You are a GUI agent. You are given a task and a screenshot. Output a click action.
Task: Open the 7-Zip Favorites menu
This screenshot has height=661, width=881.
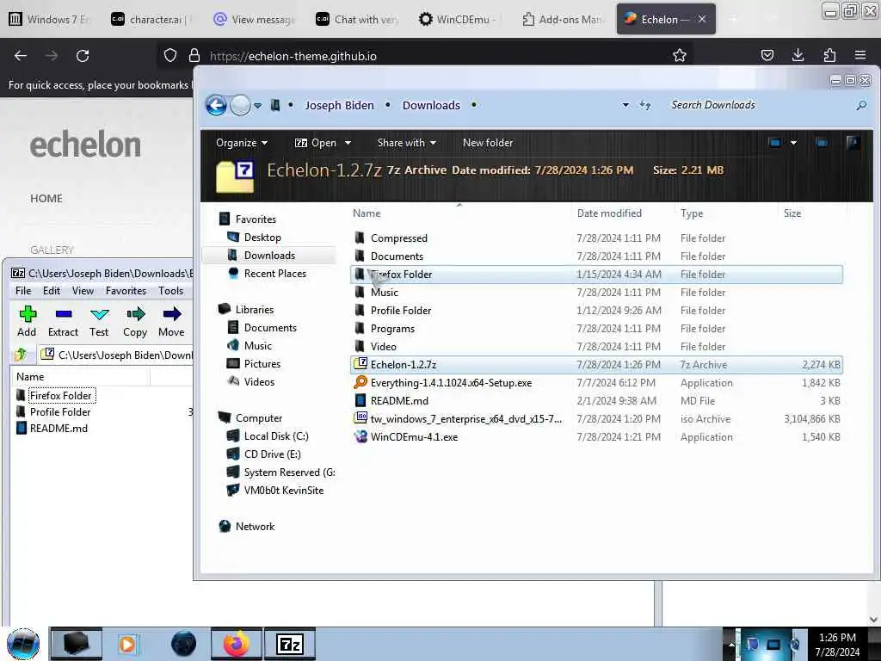click(x=126, y=291)
